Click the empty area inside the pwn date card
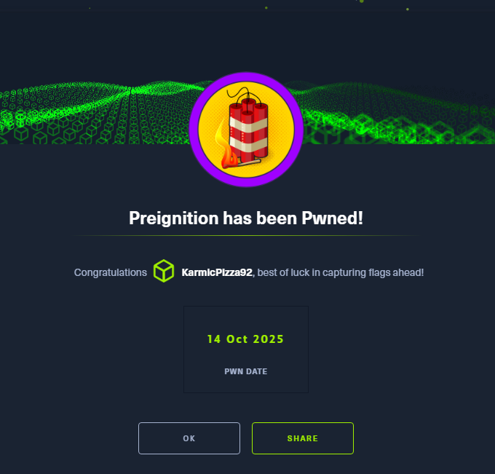Image resolution: width=495 pixels, height=474 pixels. (246, 319)
